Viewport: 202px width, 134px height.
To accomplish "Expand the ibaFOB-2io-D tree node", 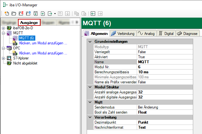I will tap(3, 28).
